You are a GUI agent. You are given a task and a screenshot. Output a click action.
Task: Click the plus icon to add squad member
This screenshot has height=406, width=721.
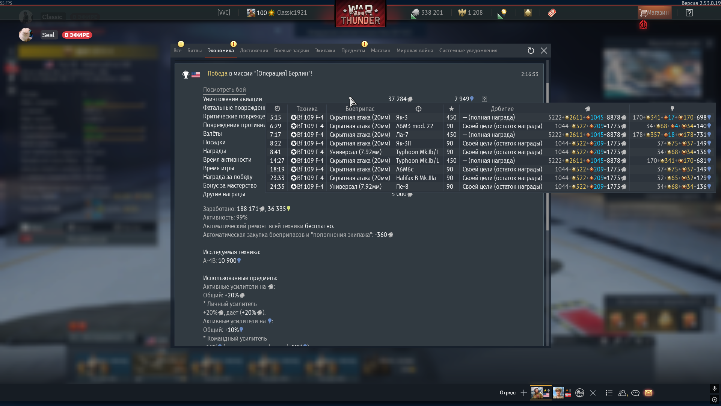pyautogui.click(x=524, y=393)
